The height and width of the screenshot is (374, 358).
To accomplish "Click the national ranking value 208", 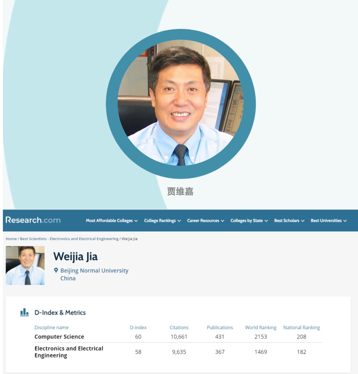I will point(302,337).
